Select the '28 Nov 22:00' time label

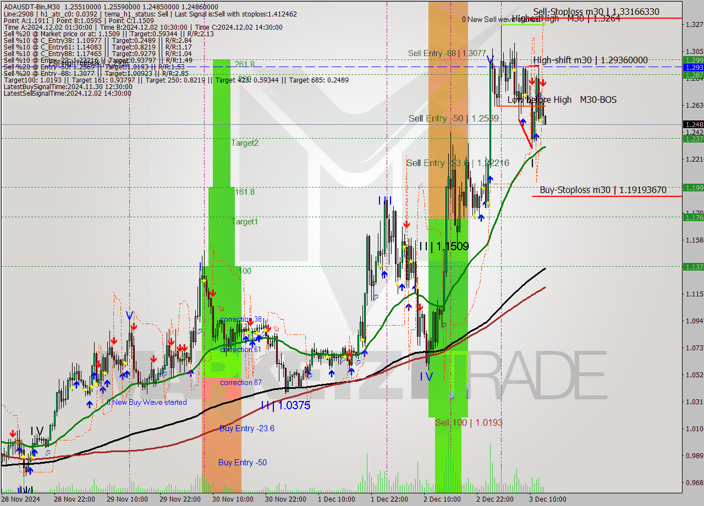pos(74,499)
